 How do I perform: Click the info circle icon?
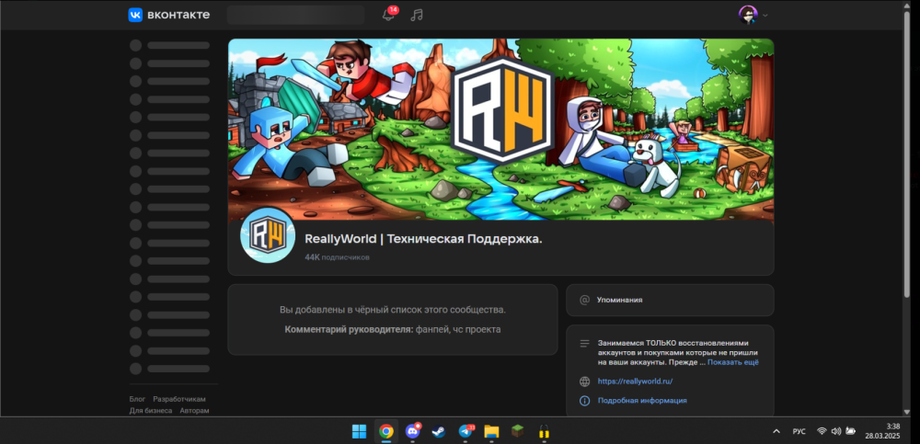click(584, 401)
